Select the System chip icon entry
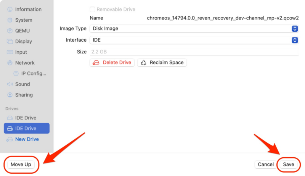Image resolution: width=305 pixels, height=176 pixels. click(10, 20)
